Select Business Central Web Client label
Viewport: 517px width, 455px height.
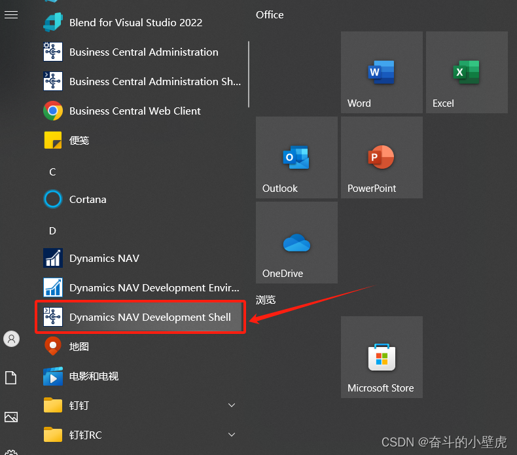135,111
